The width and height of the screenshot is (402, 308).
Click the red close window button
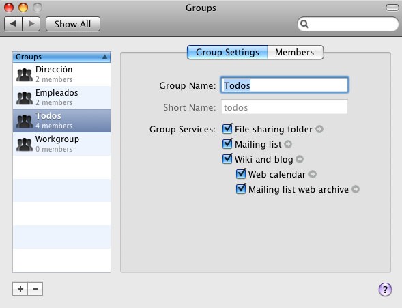(9, 8)
